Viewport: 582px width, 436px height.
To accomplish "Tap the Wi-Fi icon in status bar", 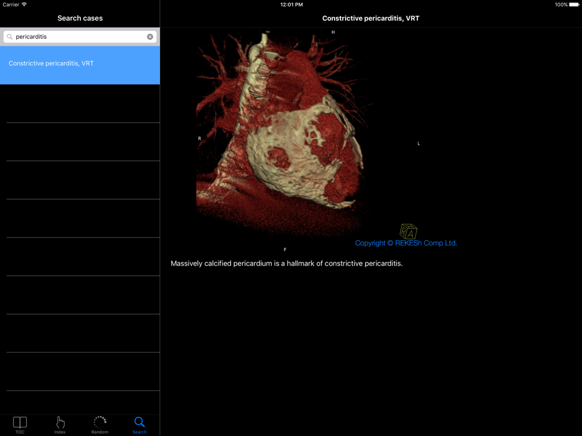I will click(24, 5).
